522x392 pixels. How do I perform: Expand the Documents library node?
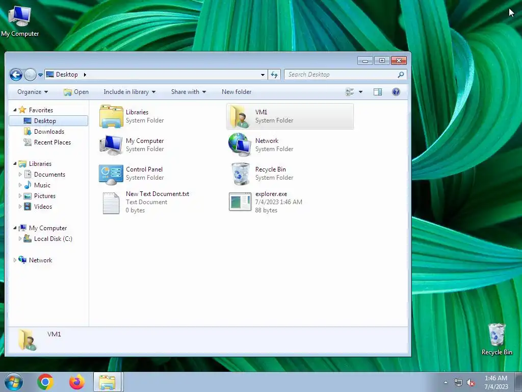(20, 175)
